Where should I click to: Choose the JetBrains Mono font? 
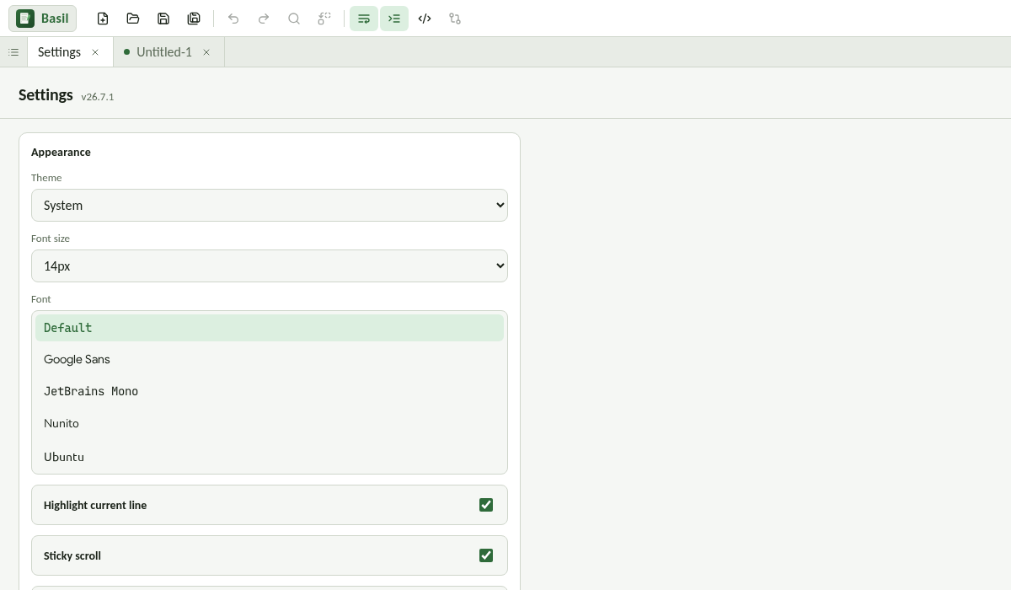pos(270,392)
